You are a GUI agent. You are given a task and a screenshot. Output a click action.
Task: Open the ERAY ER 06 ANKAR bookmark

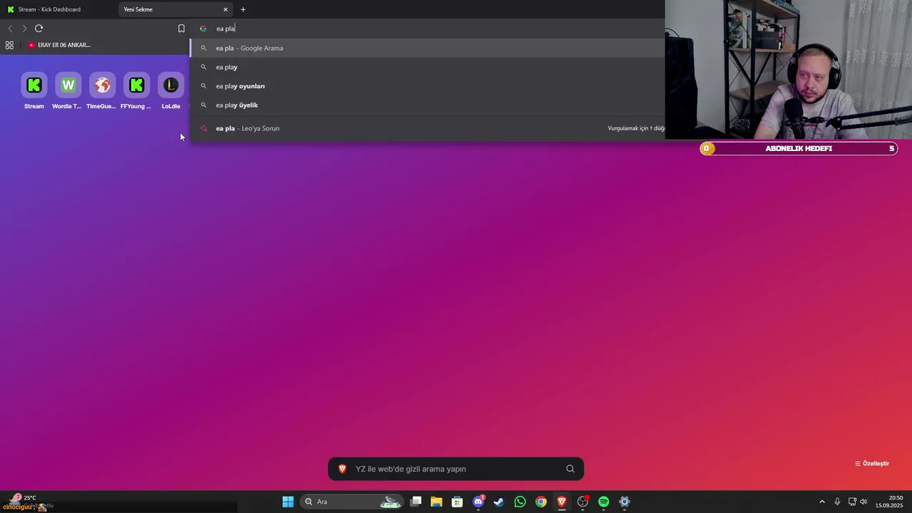click(59, 45)
